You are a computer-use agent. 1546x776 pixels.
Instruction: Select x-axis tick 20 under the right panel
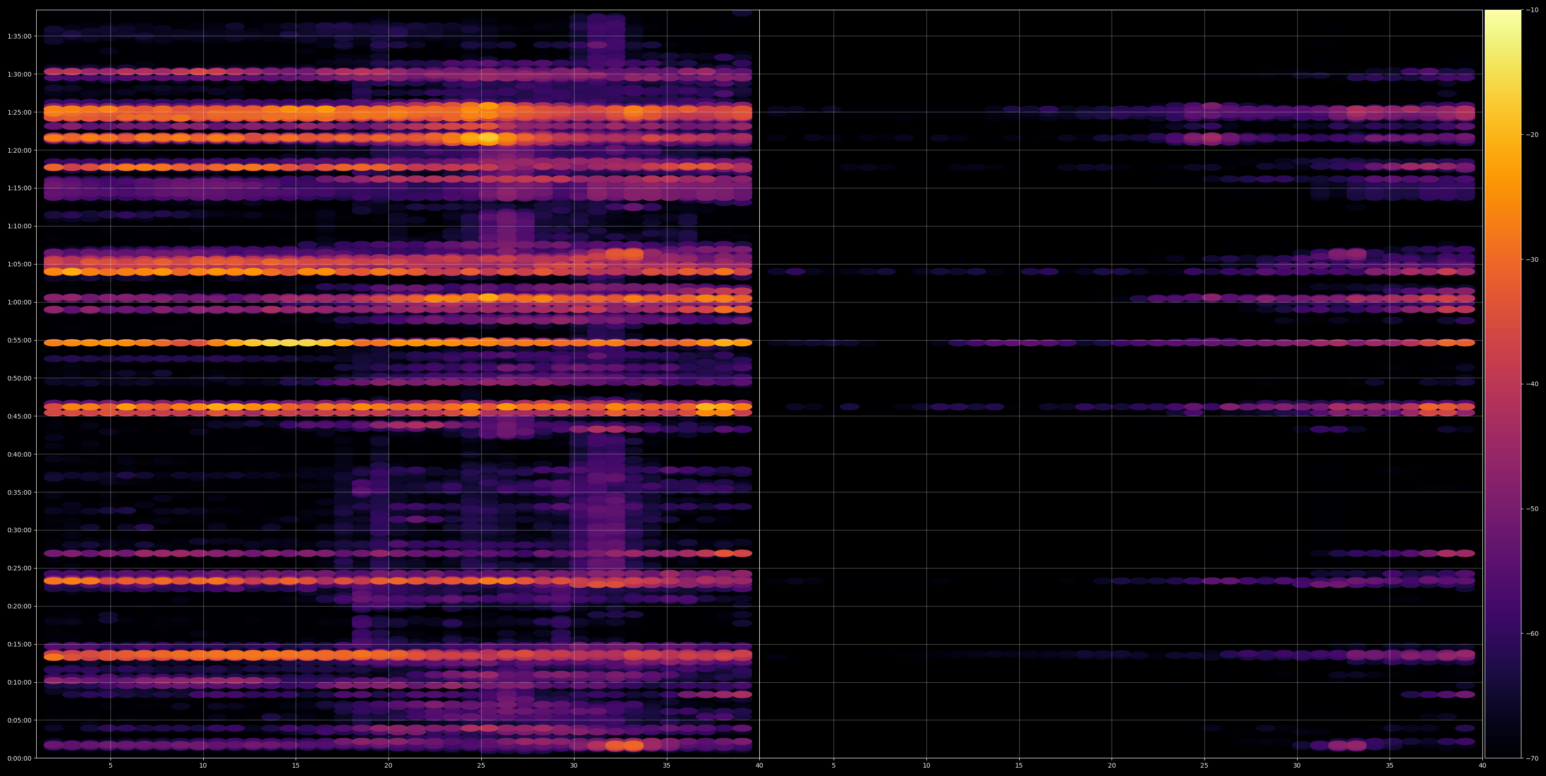(x=1112, y=766)
